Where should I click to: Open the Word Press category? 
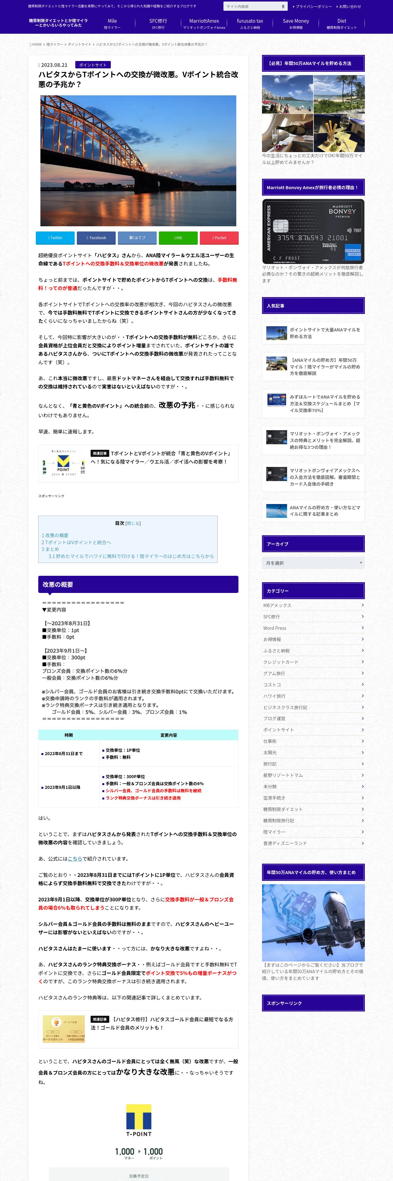point(313,628)
